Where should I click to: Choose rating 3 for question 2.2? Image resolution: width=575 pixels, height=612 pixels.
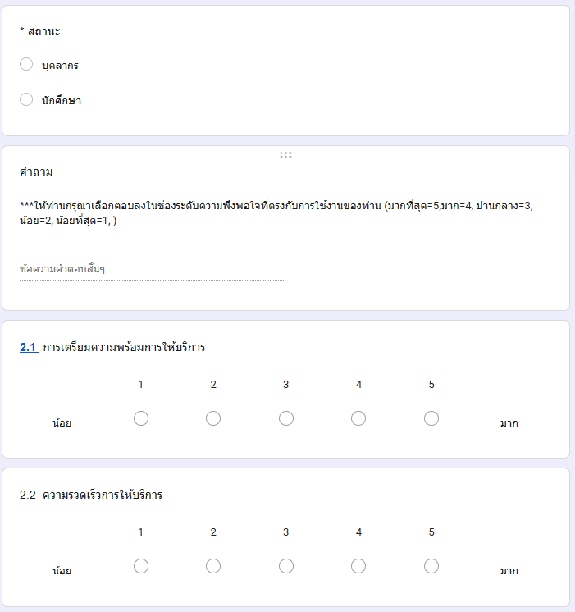click(x=286, y=566)
